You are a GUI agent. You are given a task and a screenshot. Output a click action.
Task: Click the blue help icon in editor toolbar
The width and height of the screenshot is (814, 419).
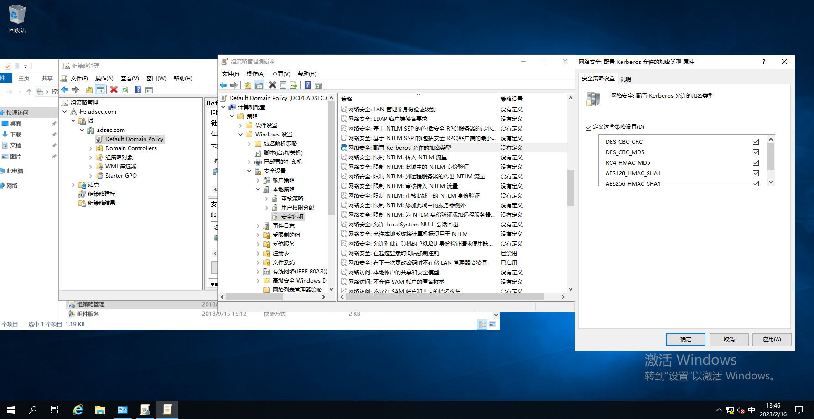(x=308, y=85)
